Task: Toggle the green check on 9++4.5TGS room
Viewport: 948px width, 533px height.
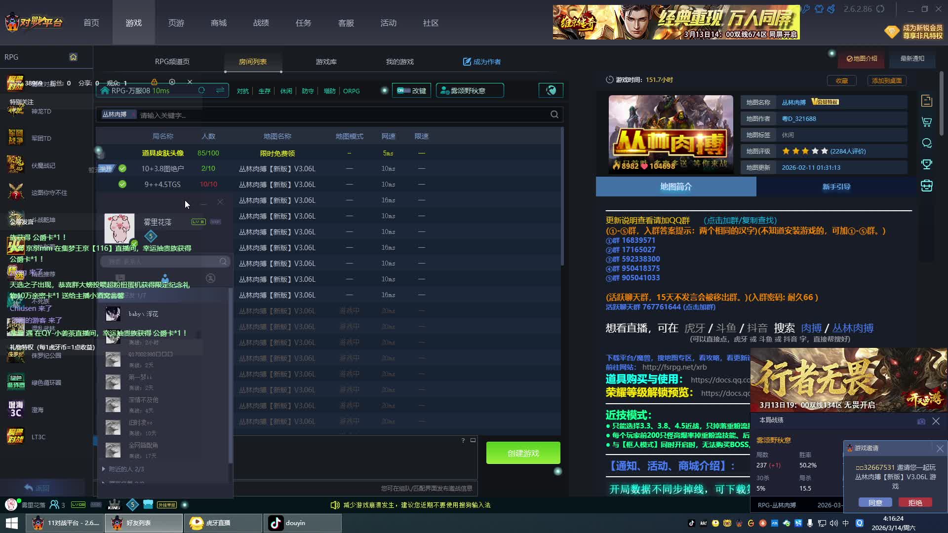Action: point(122,184)
